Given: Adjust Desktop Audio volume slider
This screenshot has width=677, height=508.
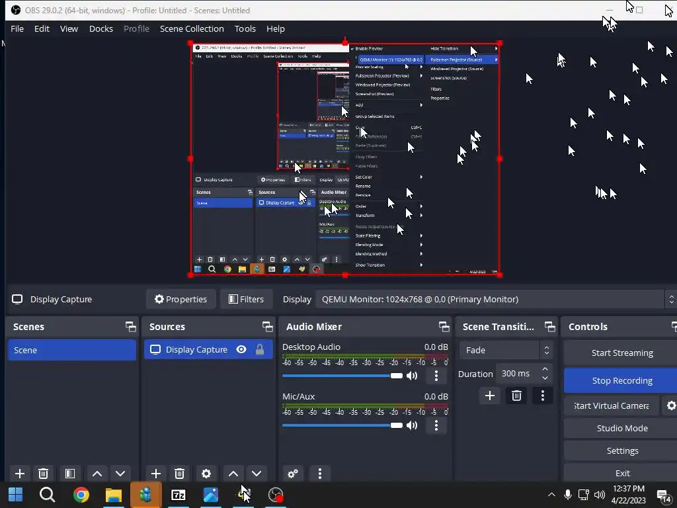Looking at the screenshot, I should coord(342,376).
